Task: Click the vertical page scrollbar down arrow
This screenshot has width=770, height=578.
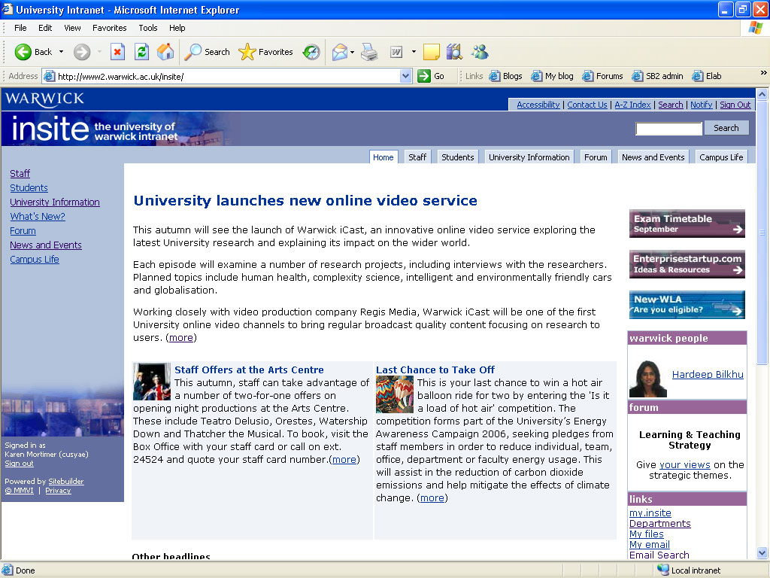Action: pos(762,554)
